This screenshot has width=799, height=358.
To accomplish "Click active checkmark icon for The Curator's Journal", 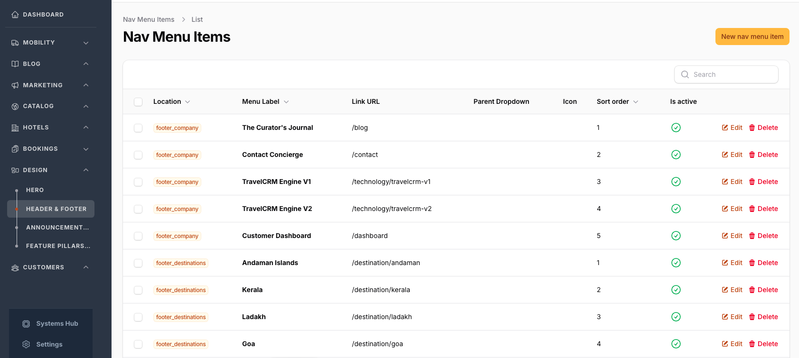I will 676,128.
